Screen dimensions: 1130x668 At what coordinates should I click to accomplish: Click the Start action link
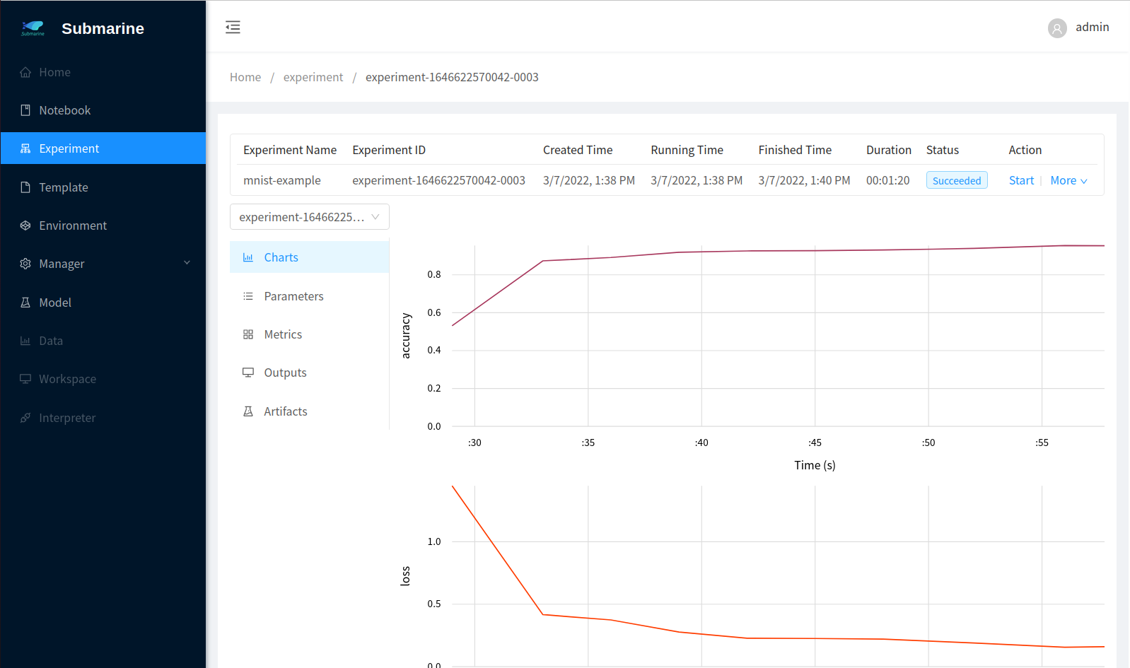[x=1021, y=181]
